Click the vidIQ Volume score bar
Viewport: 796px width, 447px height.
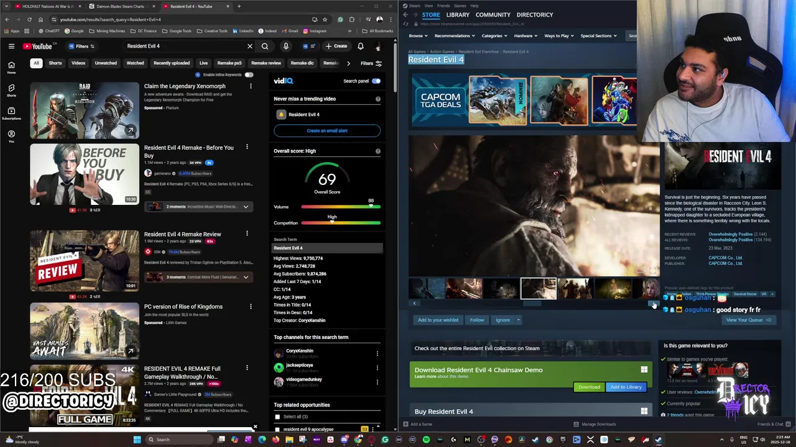point(341,207)
